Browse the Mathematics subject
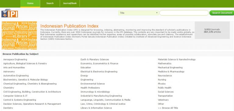The width and height of the screenshot is (234, 111). point(165,63)
